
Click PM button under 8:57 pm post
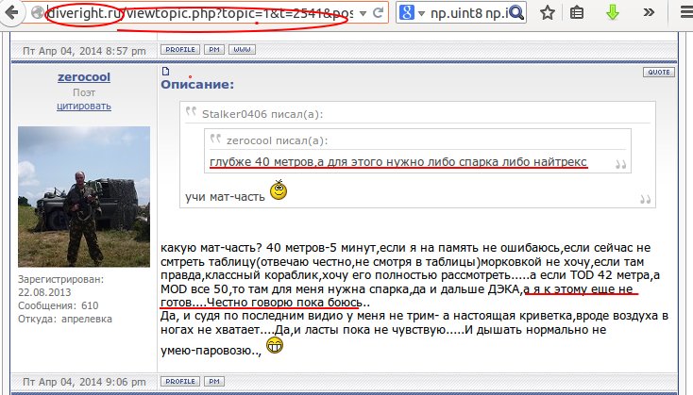pos(214,49)
